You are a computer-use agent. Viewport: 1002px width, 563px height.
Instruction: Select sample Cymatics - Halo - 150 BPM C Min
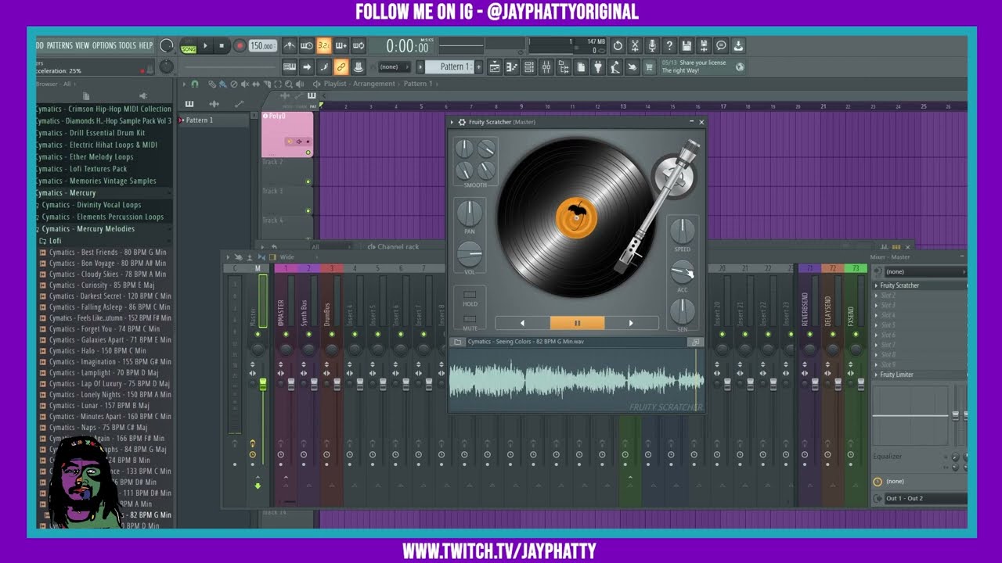107,351
